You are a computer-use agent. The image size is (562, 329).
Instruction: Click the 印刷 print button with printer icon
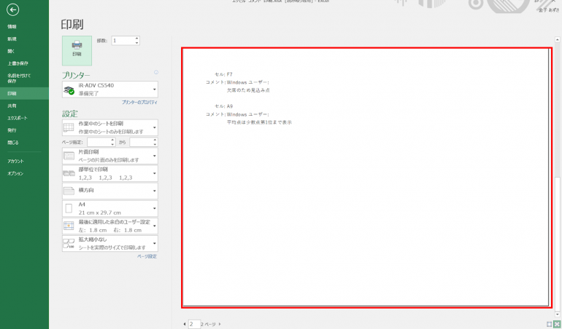click(x=77, y=49)
